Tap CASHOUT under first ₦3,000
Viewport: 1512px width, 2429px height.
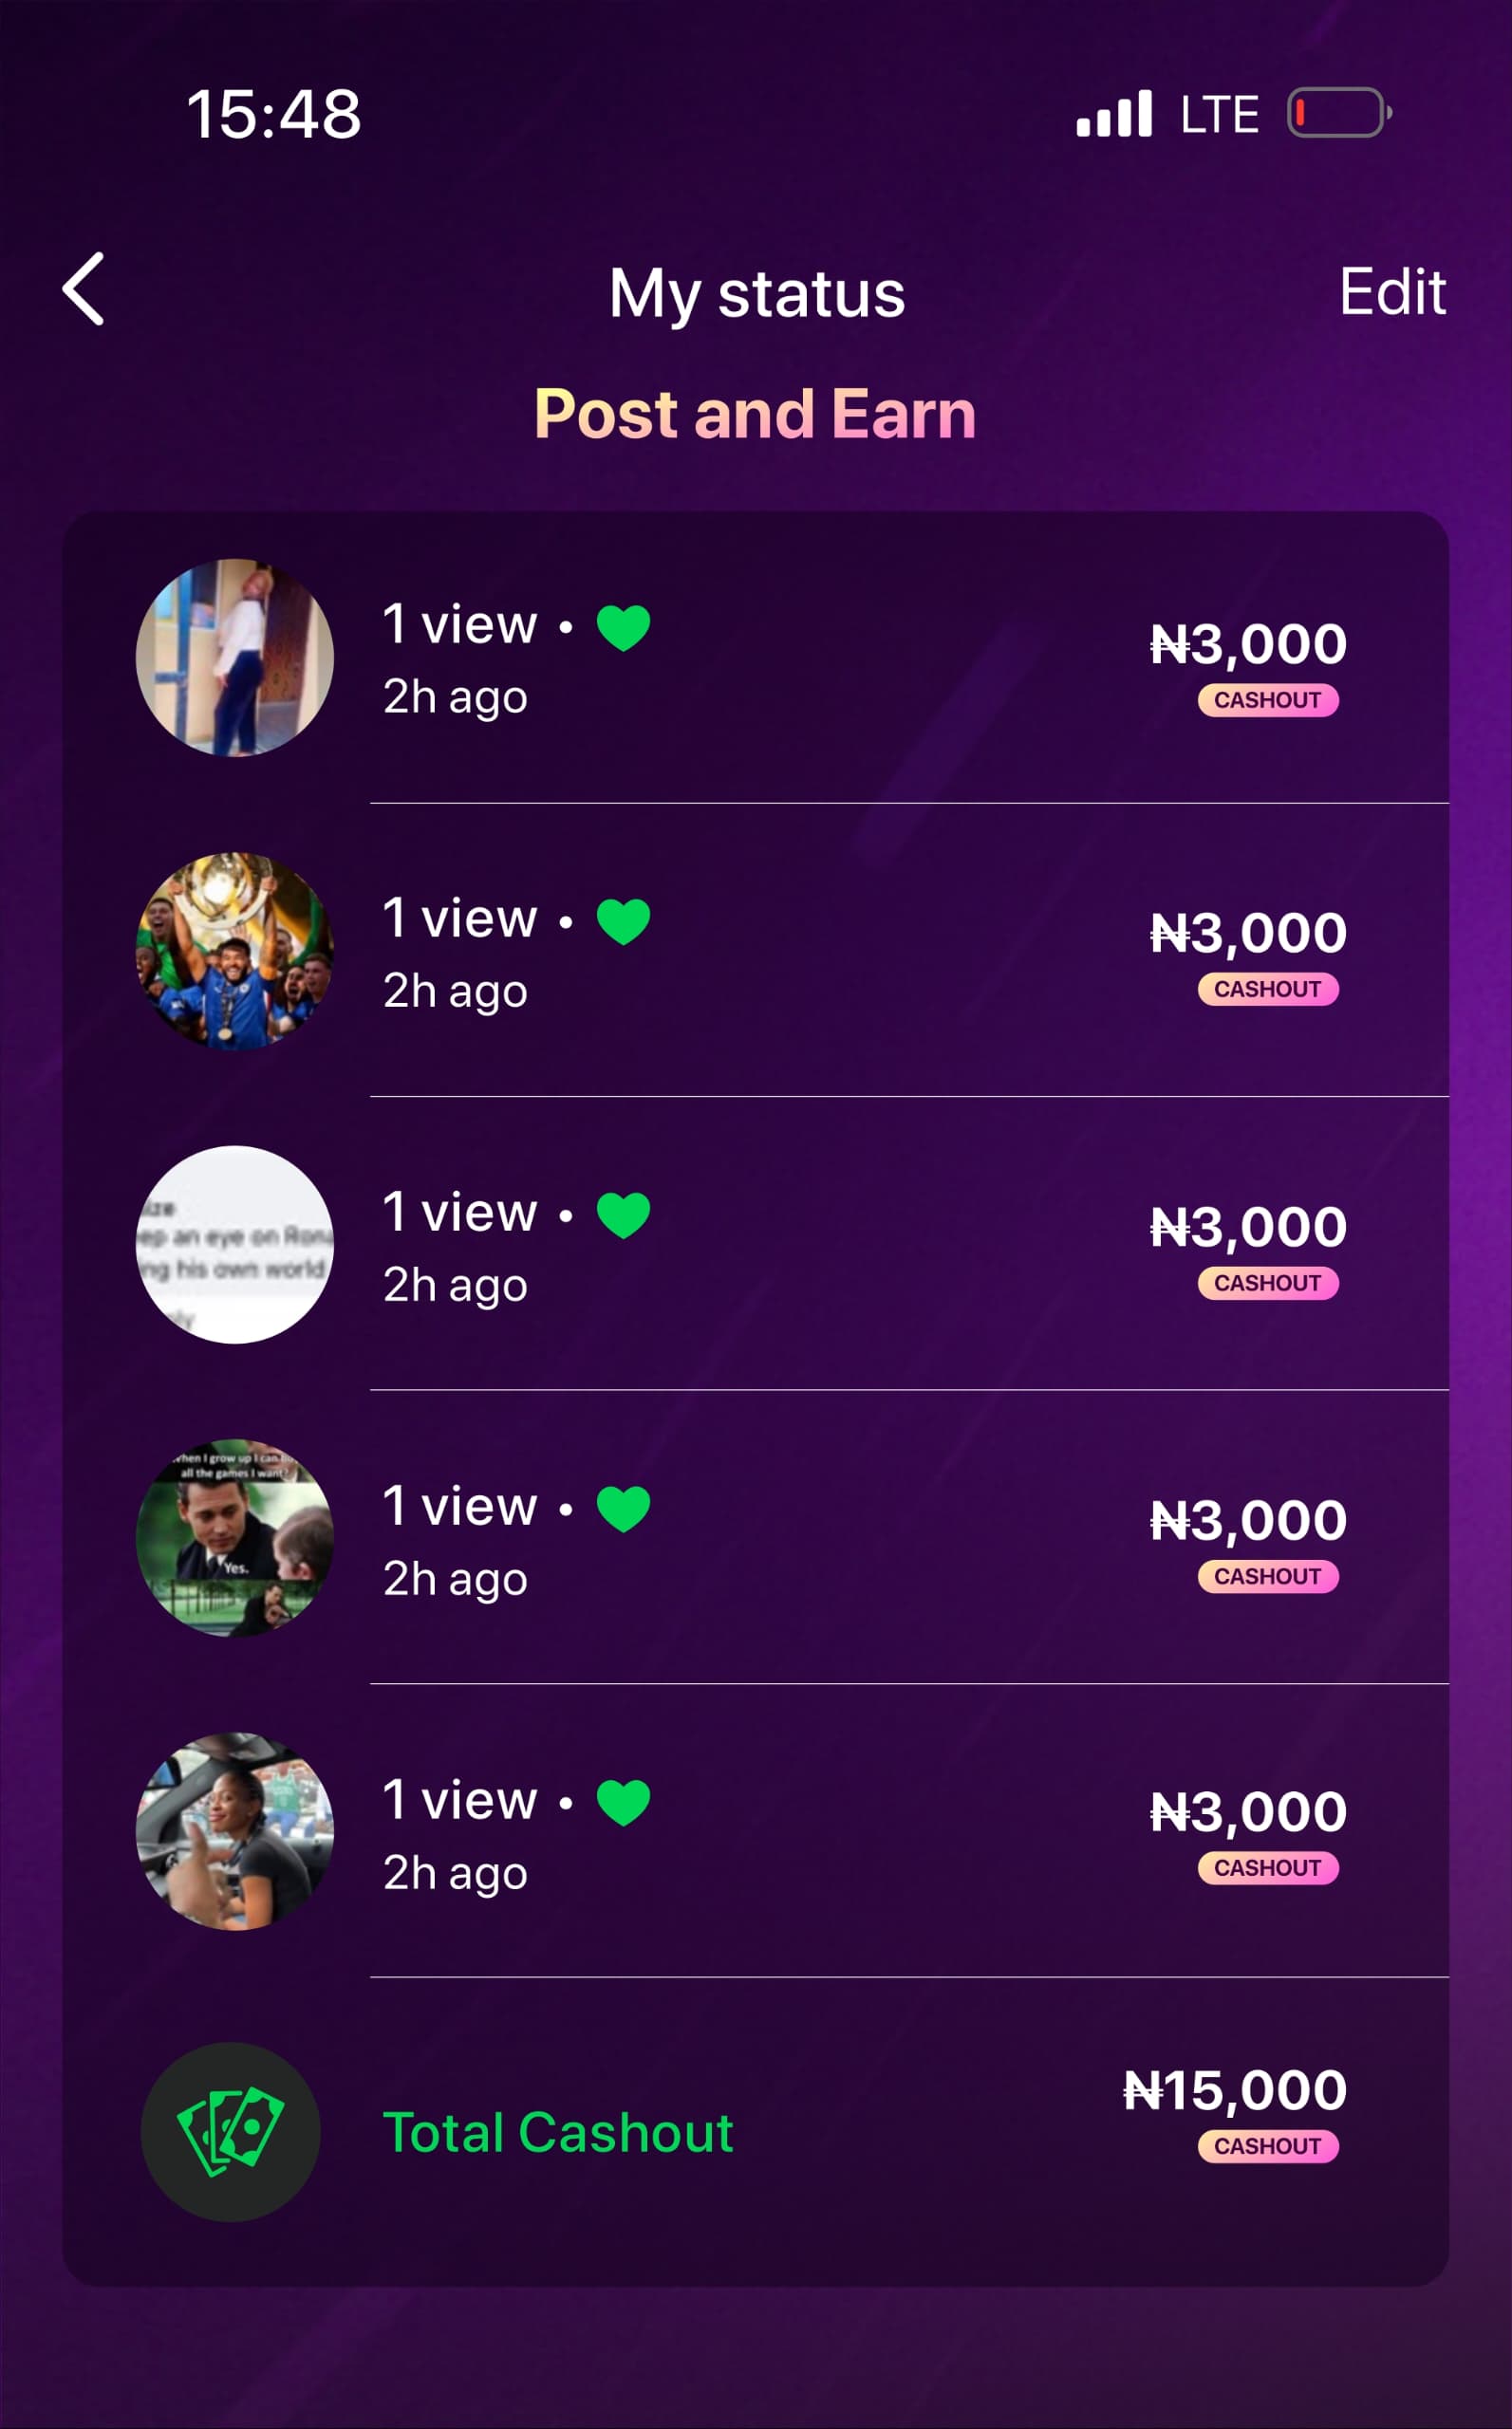tap(1268, 699)
